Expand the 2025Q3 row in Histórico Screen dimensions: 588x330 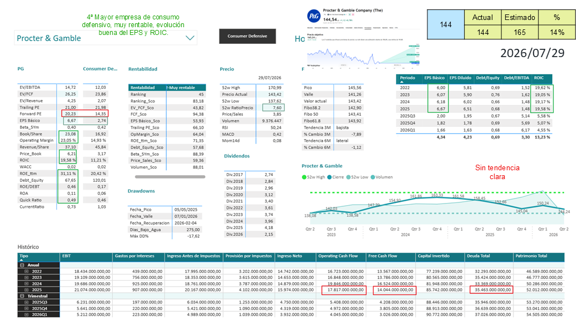(27, 302)
